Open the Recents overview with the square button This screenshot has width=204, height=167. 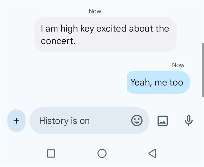point(51,153)
